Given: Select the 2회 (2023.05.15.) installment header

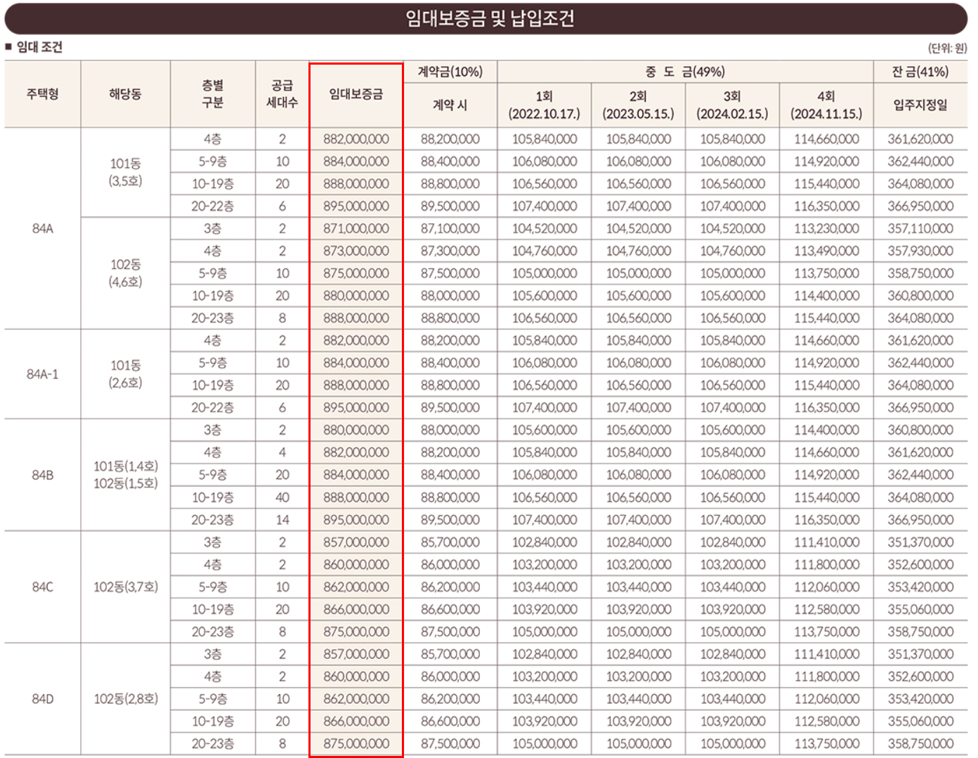Looking at the screenshot, I should [x=638, y=105].
